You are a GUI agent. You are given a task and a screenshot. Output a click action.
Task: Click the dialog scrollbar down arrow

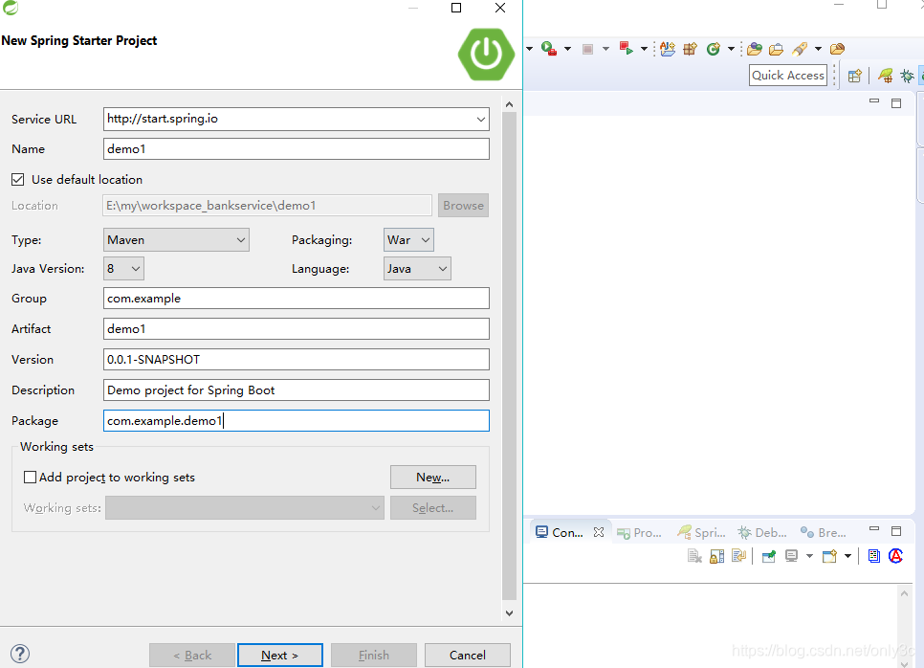point(509,613)
